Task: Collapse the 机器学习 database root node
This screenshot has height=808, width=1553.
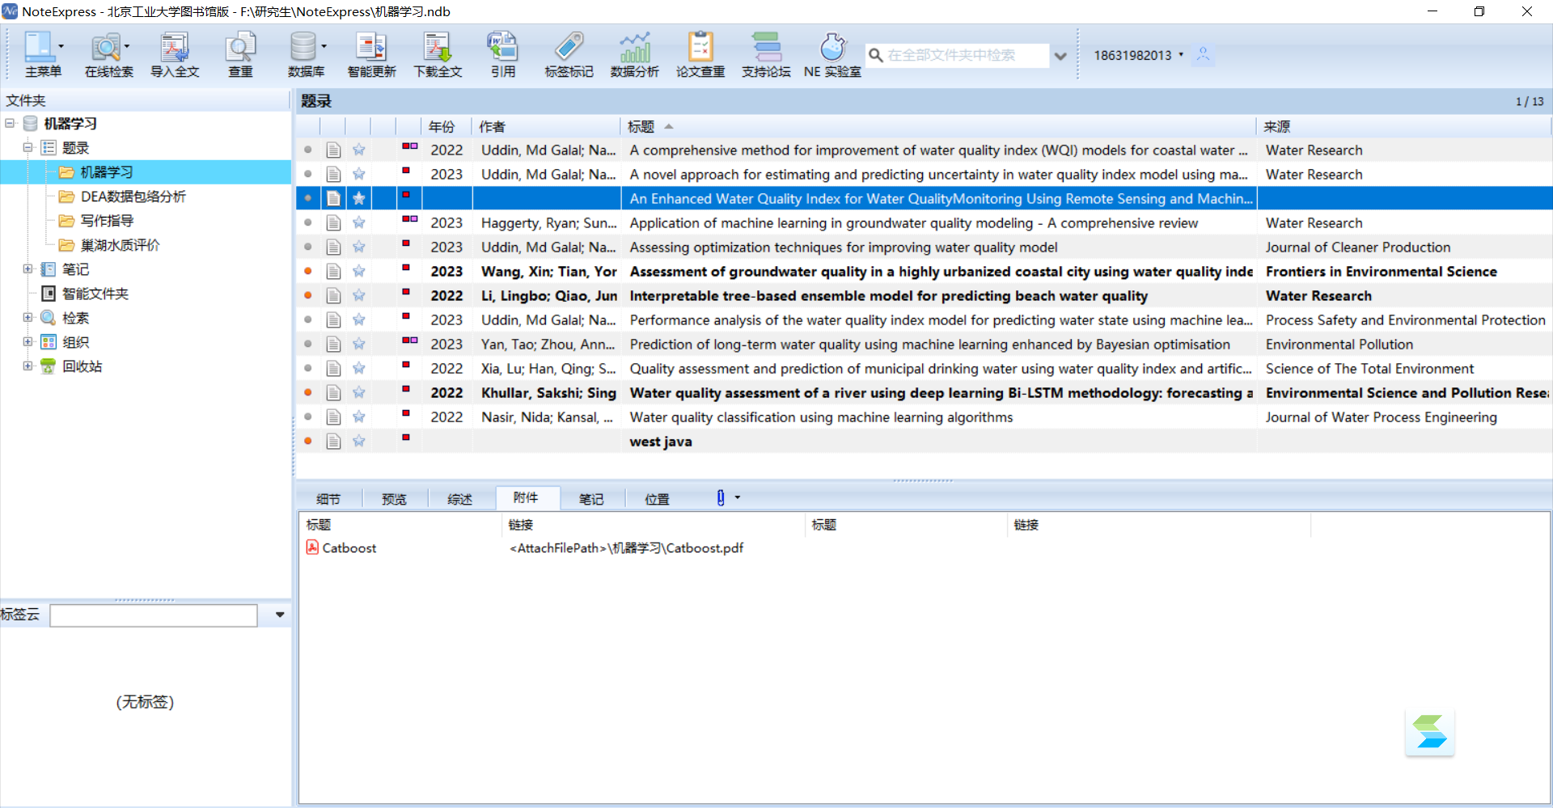Action: pos(10,123)
